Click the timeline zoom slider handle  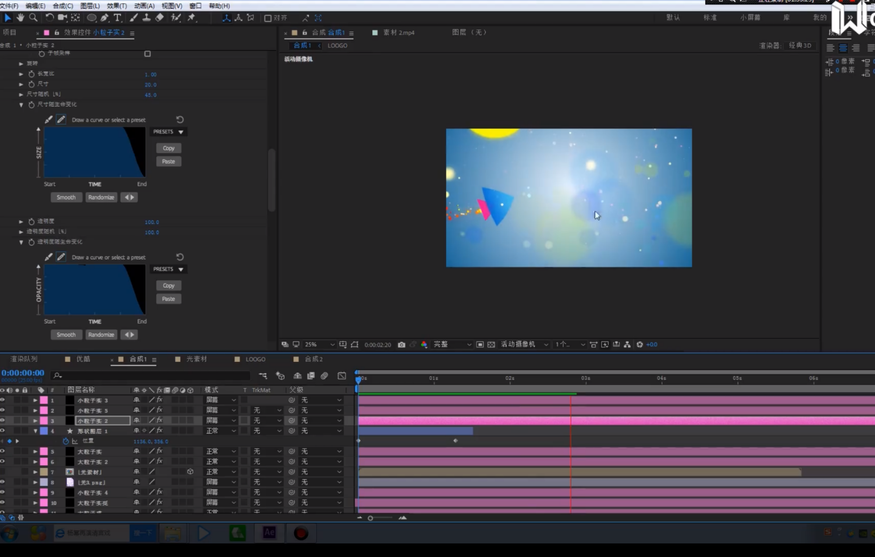click(370, 518)
